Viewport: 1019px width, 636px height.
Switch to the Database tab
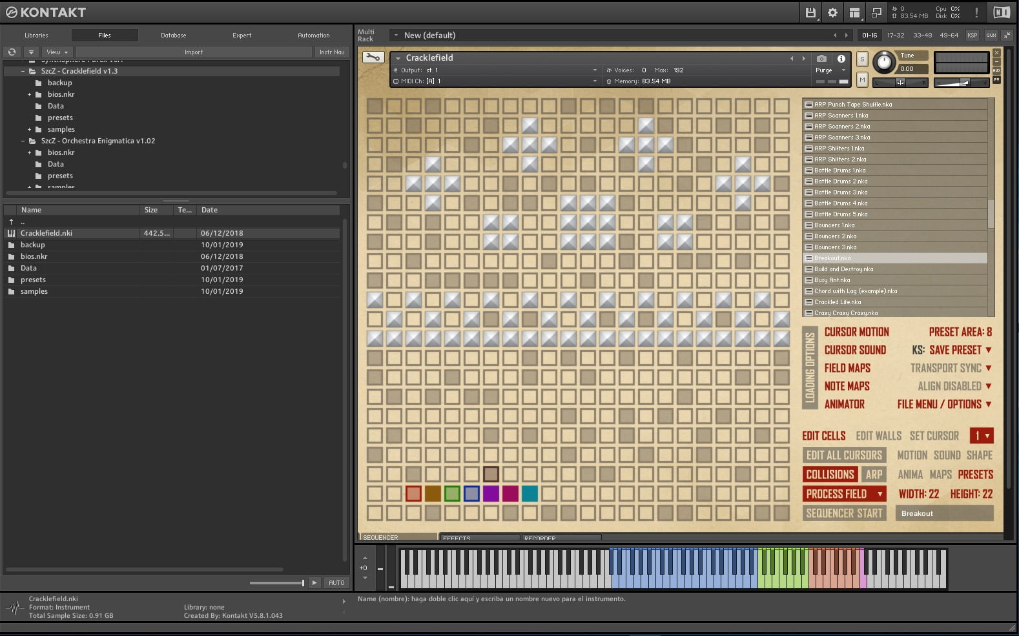pos(173,35)
